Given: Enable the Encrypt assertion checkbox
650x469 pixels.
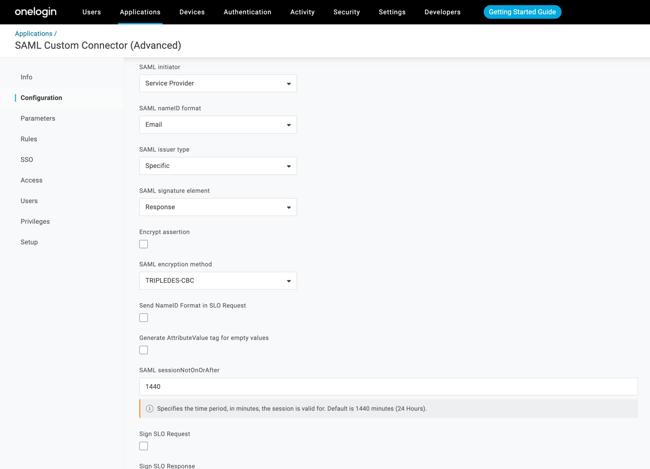Looking at the screenshot, I should pos(144,244).
